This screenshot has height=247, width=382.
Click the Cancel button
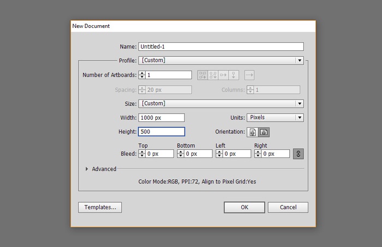click(x=288, y=208)
